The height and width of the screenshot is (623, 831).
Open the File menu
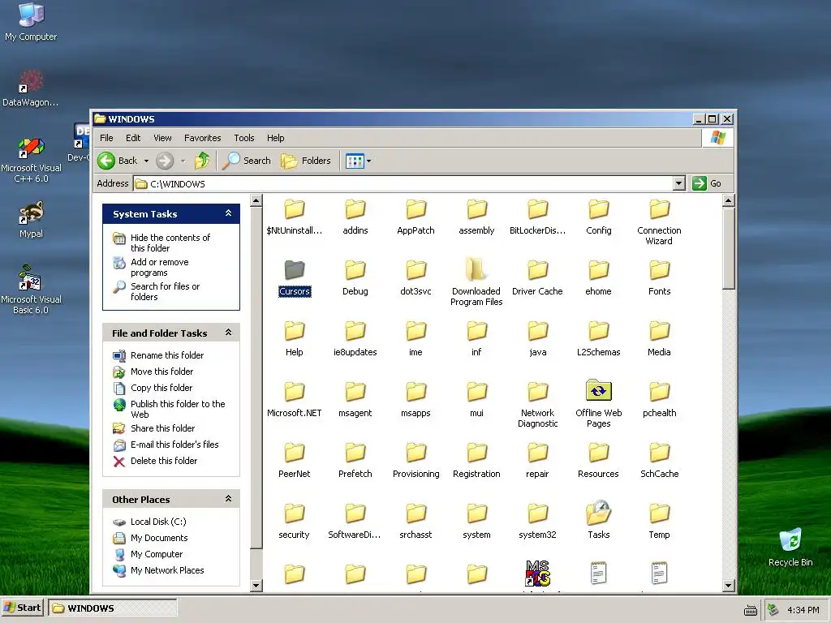pos(106,138)
